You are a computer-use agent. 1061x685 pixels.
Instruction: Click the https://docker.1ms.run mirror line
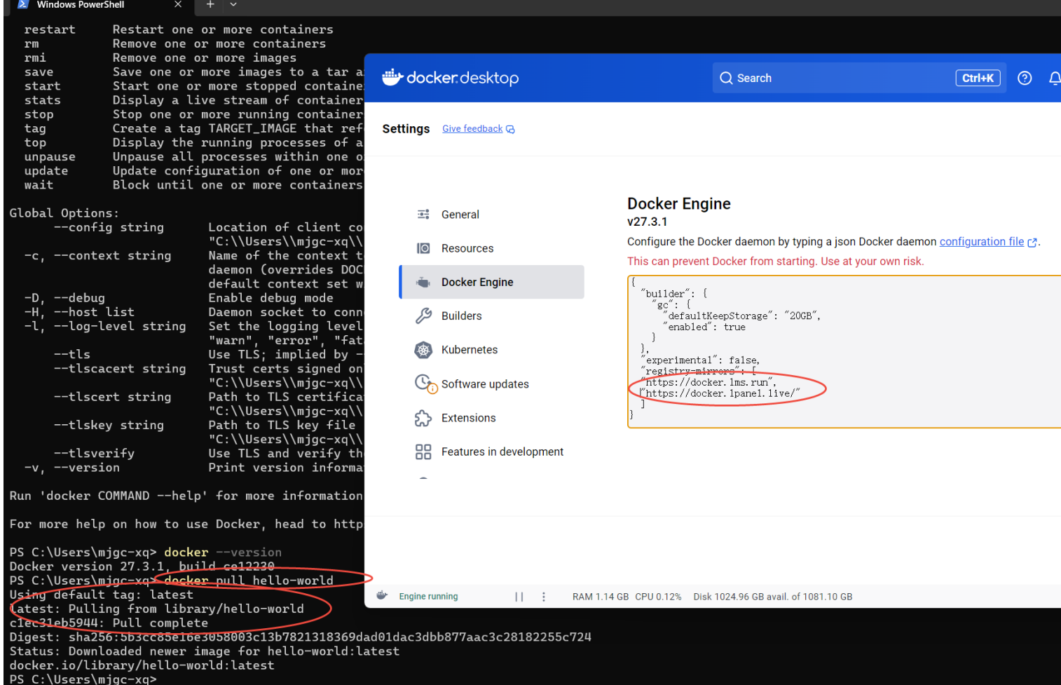709,382
